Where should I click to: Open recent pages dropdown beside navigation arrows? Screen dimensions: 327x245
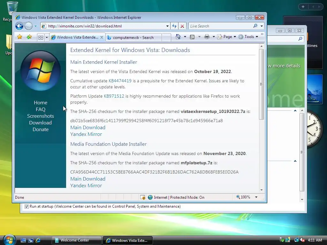[x=35, y=26]
